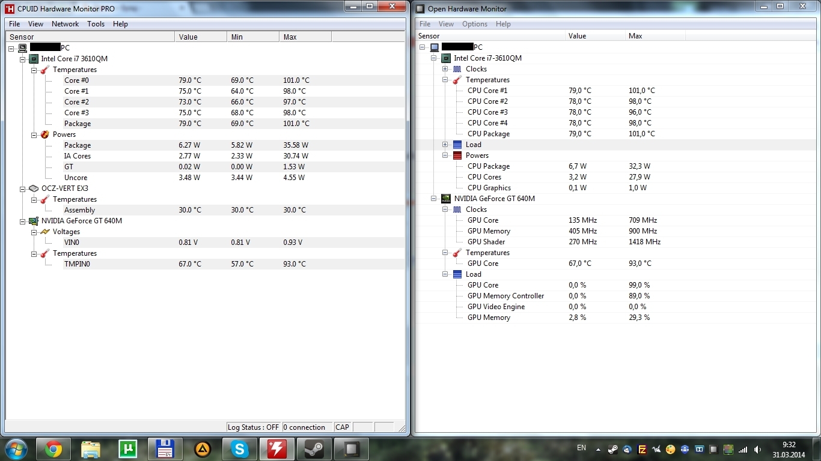
Task: Select the CPU Core #4 row
Action: pyautogui.click(x=615, y=123)
